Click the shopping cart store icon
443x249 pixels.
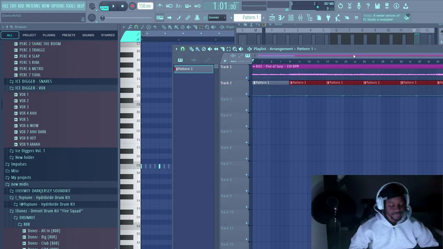[x=356, y=18]
